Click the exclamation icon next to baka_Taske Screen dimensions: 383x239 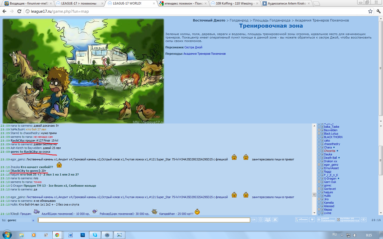(x=319, y=127)
